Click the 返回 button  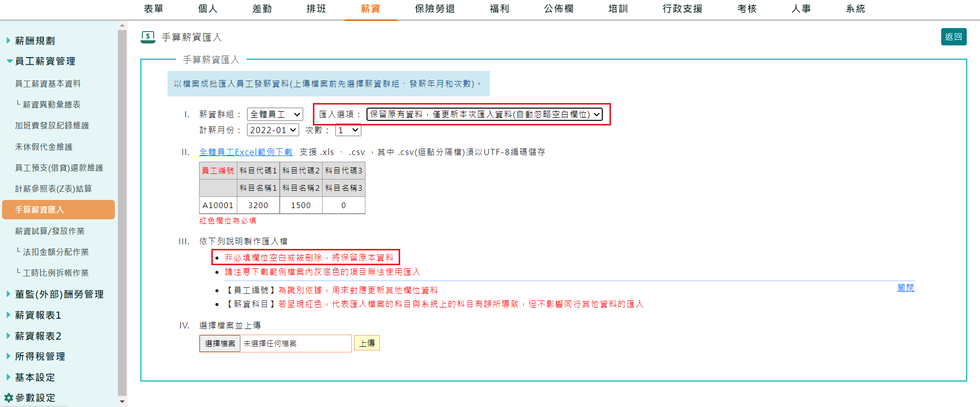pos(953,37)
